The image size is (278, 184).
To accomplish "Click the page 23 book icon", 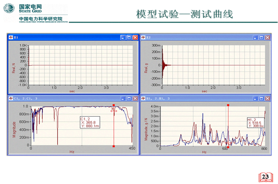I will [x=265, y=177].
